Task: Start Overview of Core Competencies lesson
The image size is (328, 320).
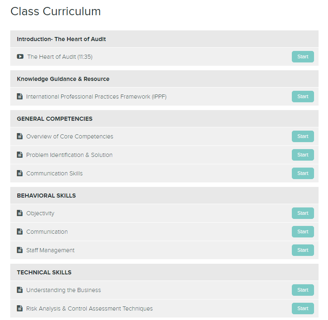Action: tap(303, 136)
